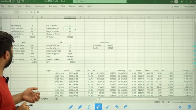Select the first pen annotation tool

point(71,107)
